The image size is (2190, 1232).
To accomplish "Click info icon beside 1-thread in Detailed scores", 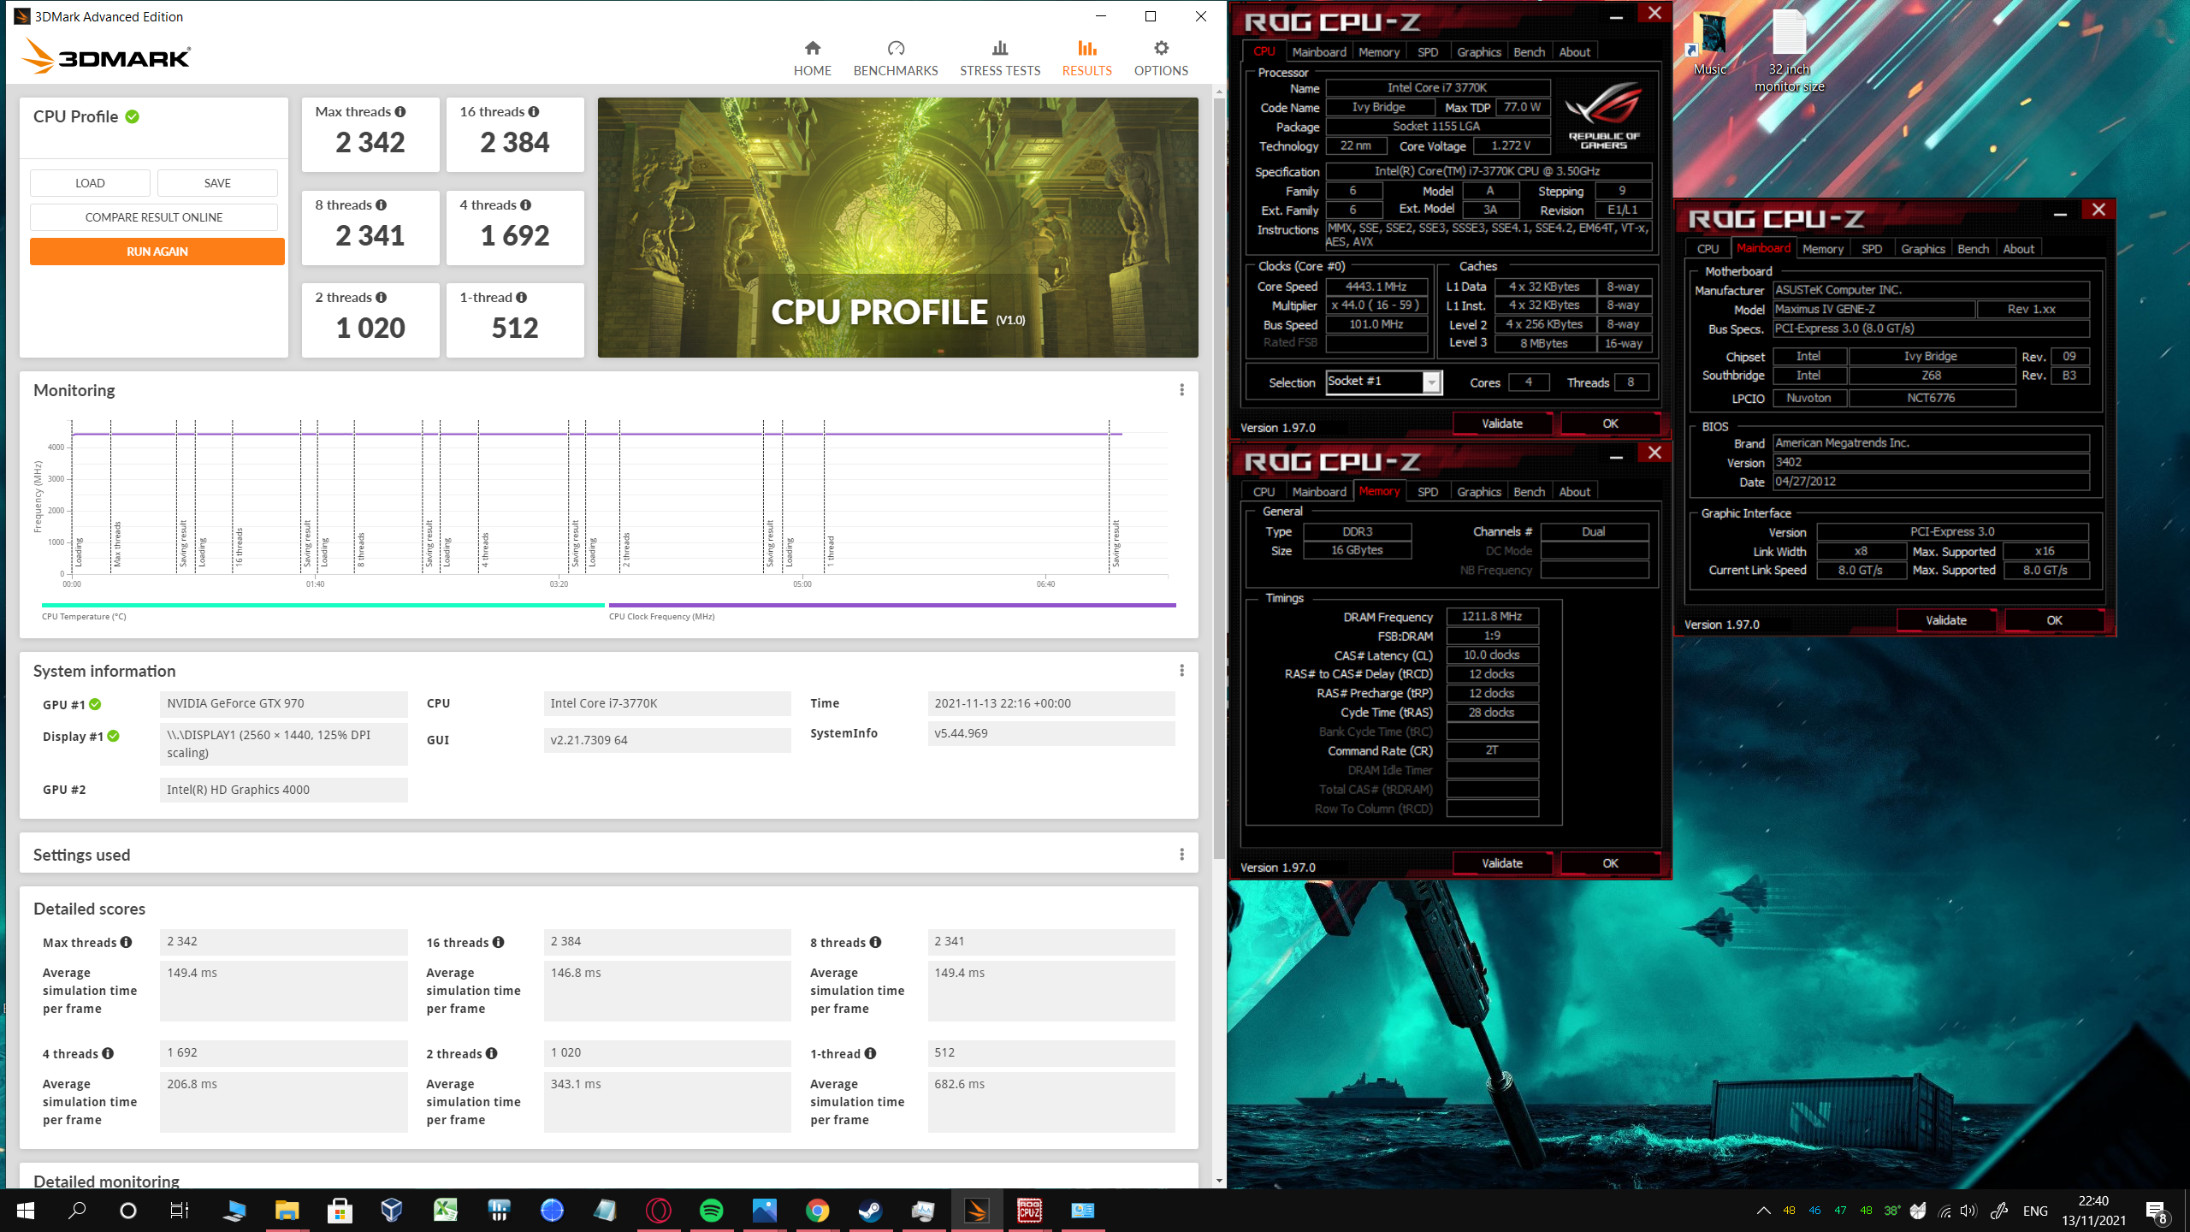I will tap(870, 1053).
